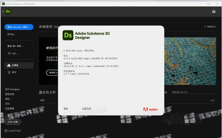
Task: Open the 在线文档 link
Action: click(9, 94)
